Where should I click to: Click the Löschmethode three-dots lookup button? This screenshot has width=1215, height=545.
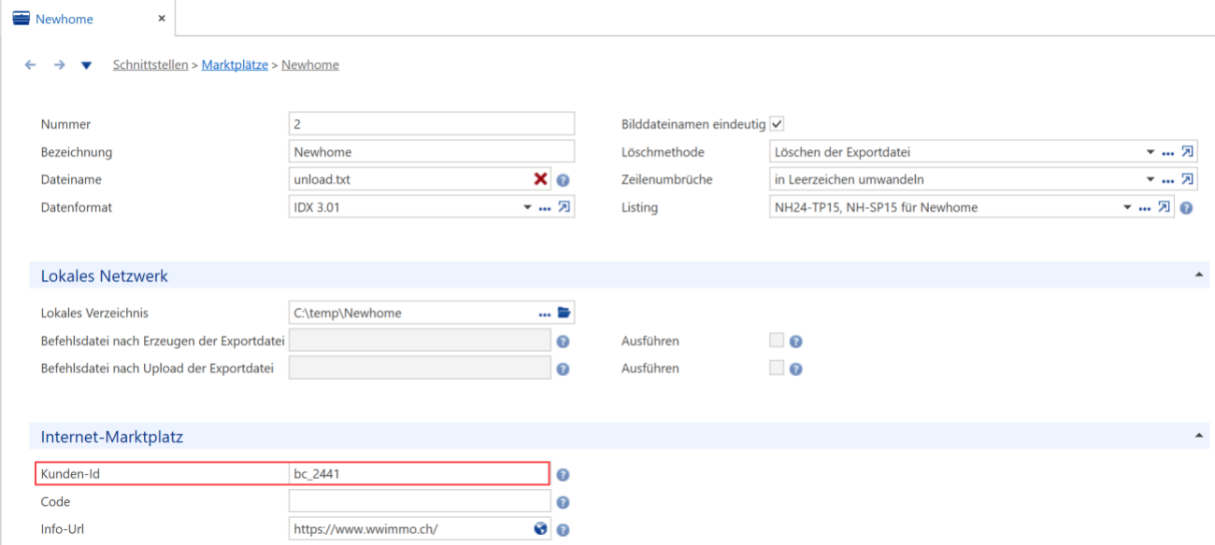1168,153
